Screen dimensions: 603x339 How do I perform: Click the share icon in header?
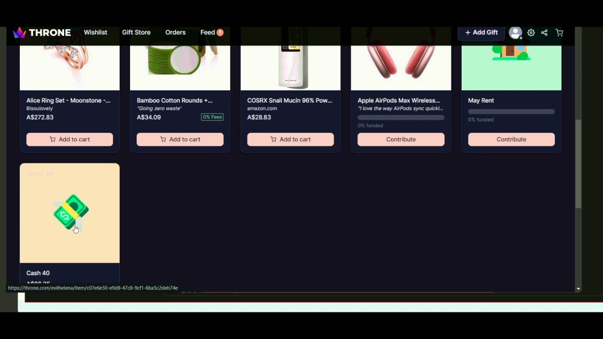(x=544, y=32)
